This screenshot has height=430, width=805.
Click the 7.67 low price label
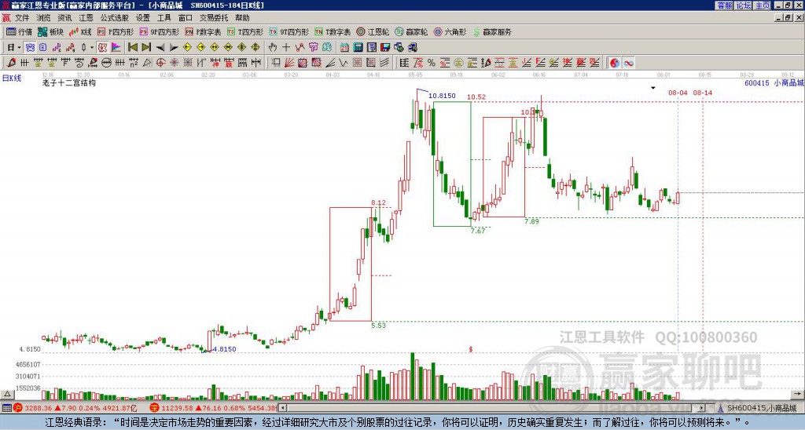pos(478,231)
